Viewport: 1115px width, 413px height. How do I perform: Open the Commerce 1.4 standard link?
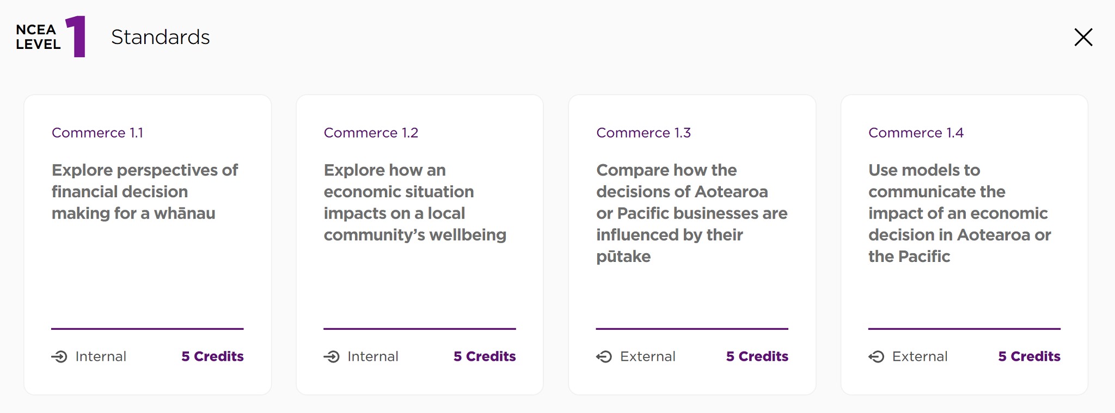click(916, 133)
